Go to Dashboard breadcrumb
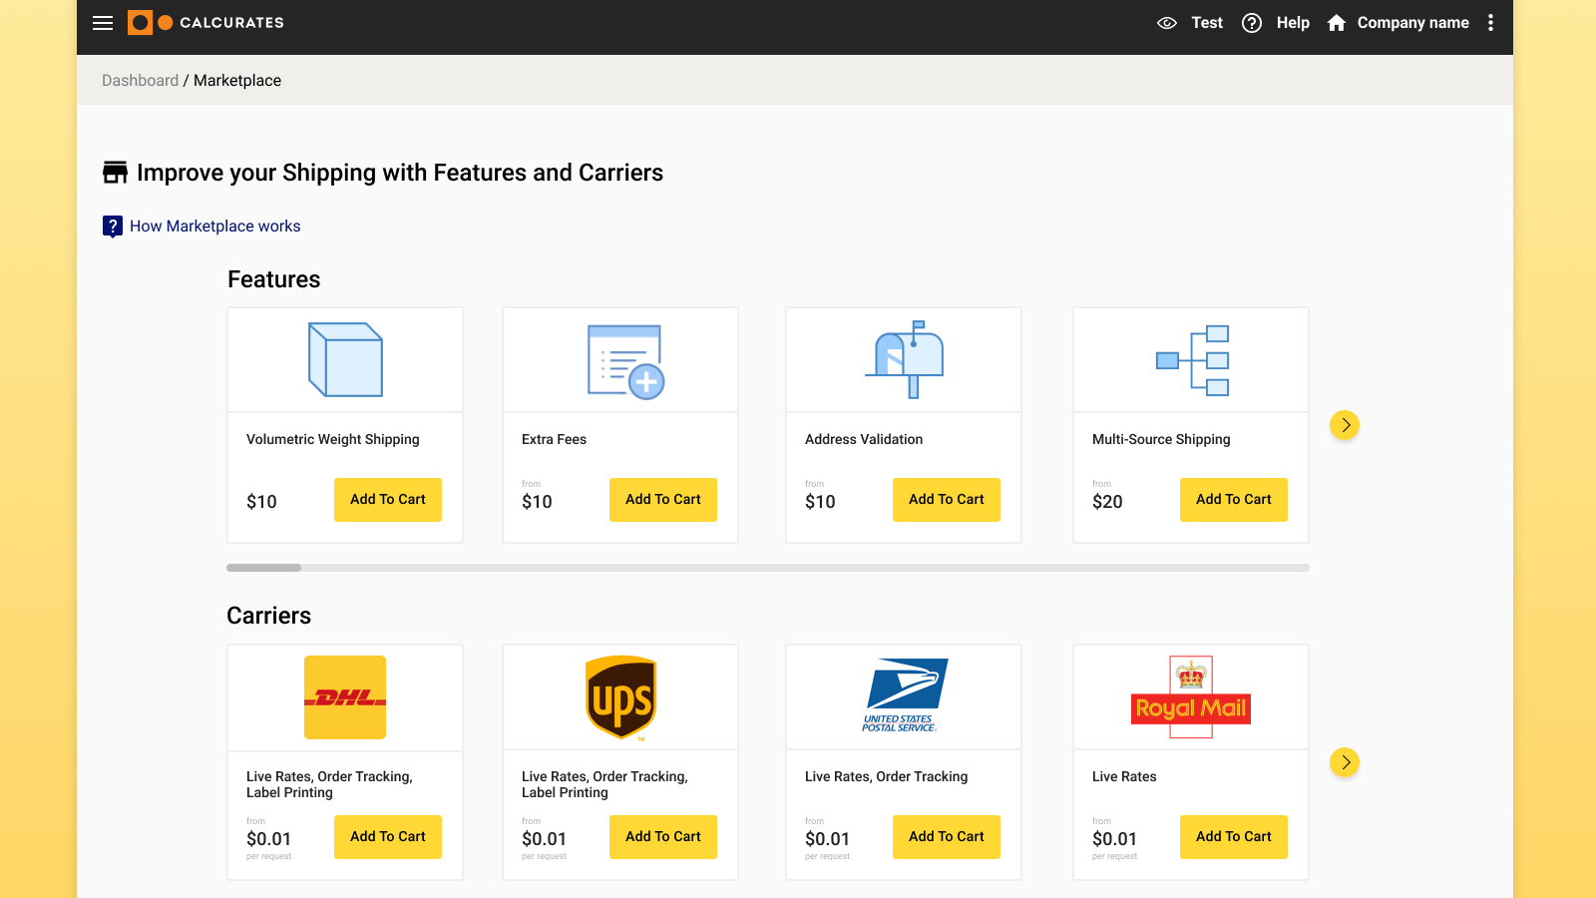The width and height of the screenshot is (1596, 898). coord(140,81)
